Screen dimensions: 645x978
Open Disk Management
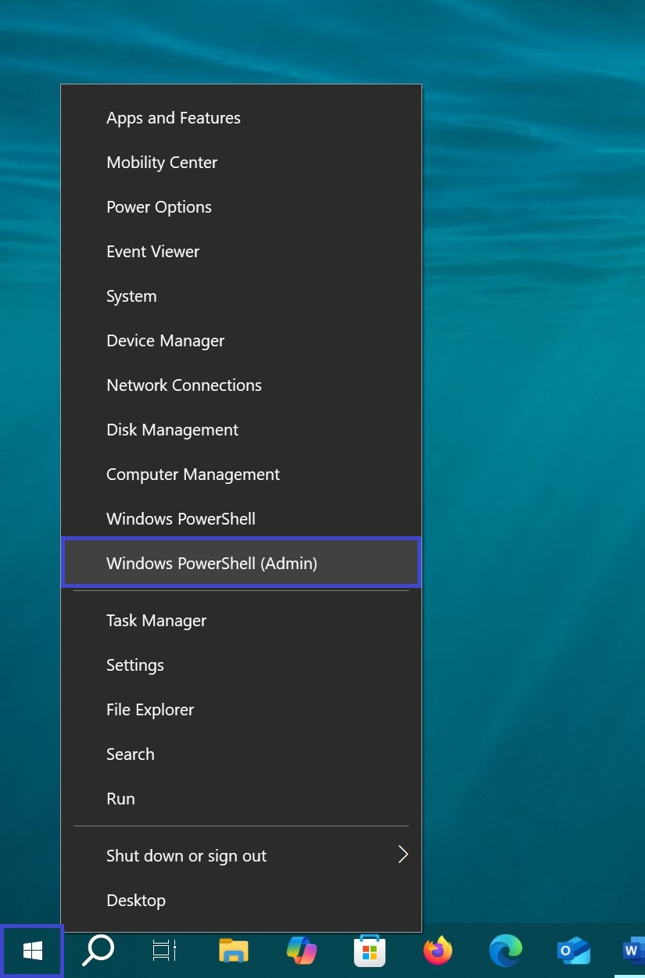[242, 430]
